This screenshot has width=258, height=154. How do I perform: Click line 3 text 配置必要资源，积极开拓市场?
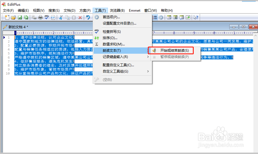click(x=46, y=45)
